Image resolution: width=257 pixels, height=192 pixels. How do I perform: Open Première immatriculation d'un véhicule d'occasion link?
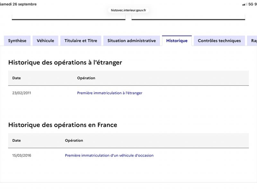(109, 156)
